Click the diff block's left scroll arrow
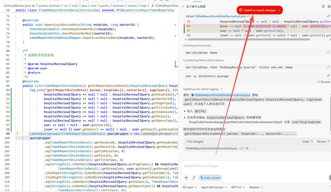This screenshot has width=331, height=192. (x=186, y=39)
